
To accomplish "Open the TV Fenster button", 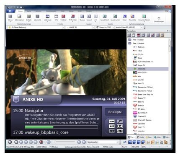I will coord(72,18).
